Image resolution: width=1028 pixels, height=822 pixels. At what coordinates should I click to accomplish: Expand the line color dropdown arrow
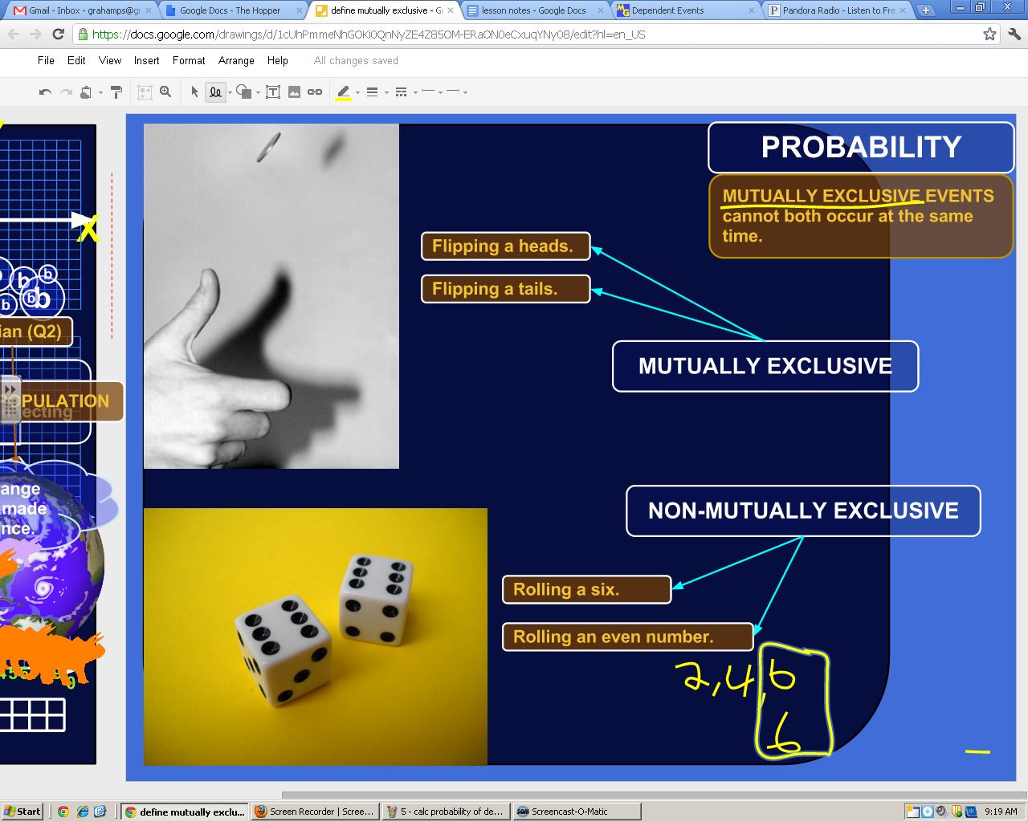[x=357, y=93]
